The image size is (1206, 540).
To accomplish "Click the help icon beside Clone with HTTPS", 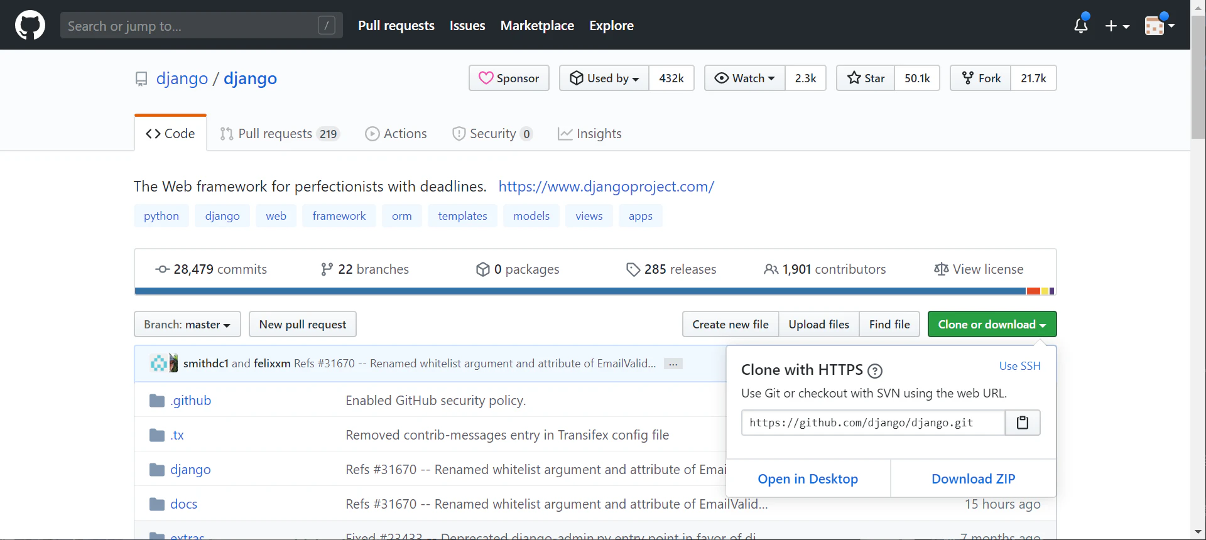I will pyautogui.click(x=874, y=371).
